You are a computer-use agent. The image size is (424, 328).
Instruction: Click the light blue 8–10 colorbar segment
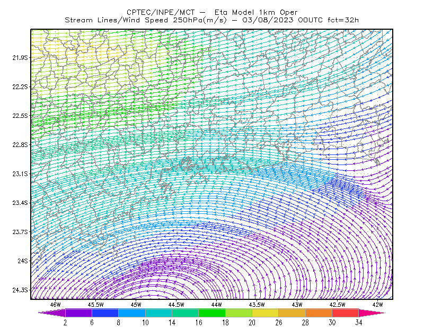point(132,313)
